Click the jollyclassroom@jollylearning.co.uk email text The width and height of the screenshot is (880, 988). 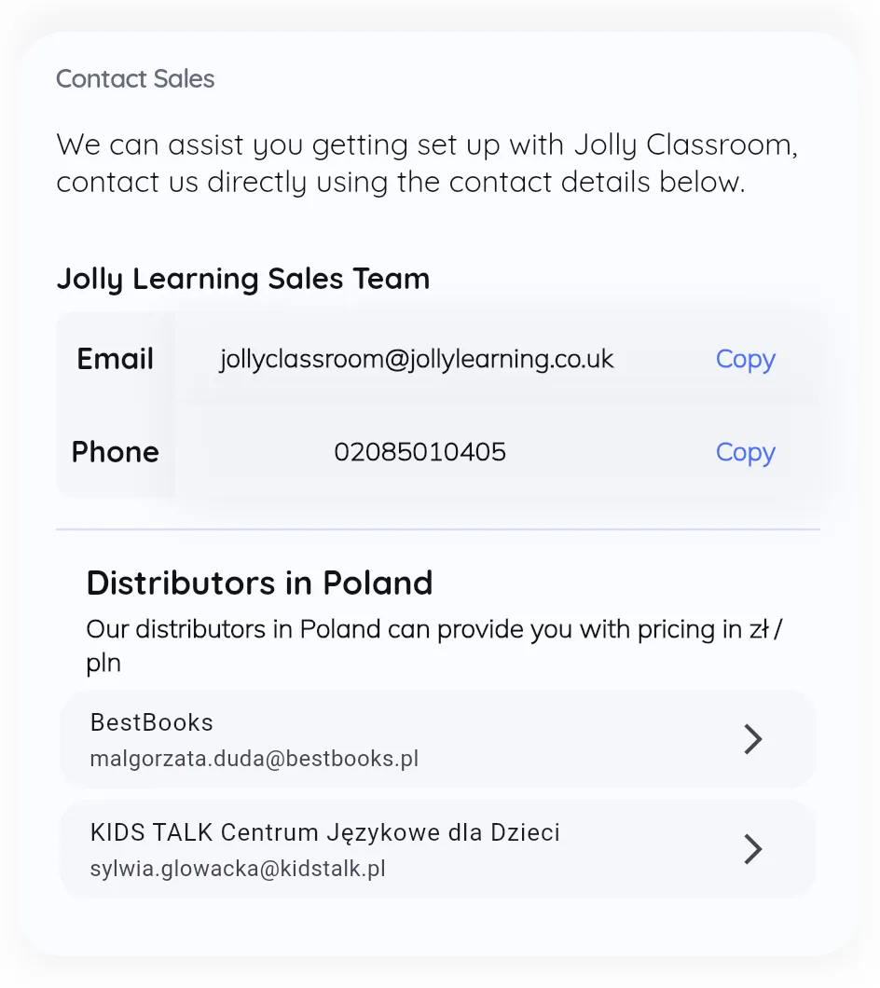pos(417,359)
